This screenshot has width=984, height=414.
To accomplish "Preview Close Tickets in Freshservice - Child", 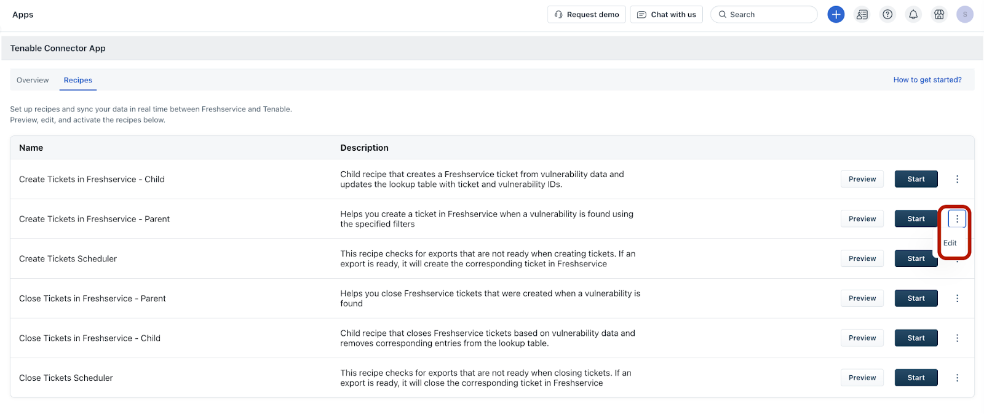I will pos(862,338).
